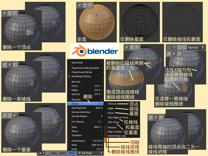208x156 pixels.
Task: Choose Extrude Region from the menu
Action: click(86, 116)
